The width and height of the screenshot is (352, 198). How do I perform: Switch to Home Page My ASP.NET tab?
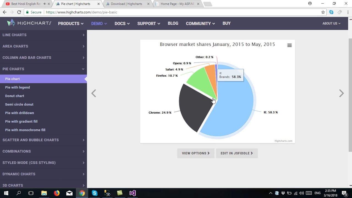(177, 4)
